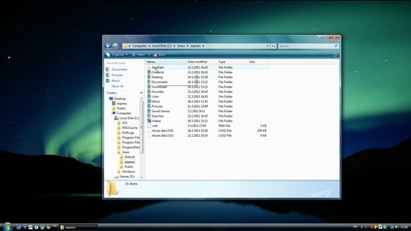The width and height of the screenshot is (411, 231).
Task: Sort by the Name column header
Action: coord(165,62)
